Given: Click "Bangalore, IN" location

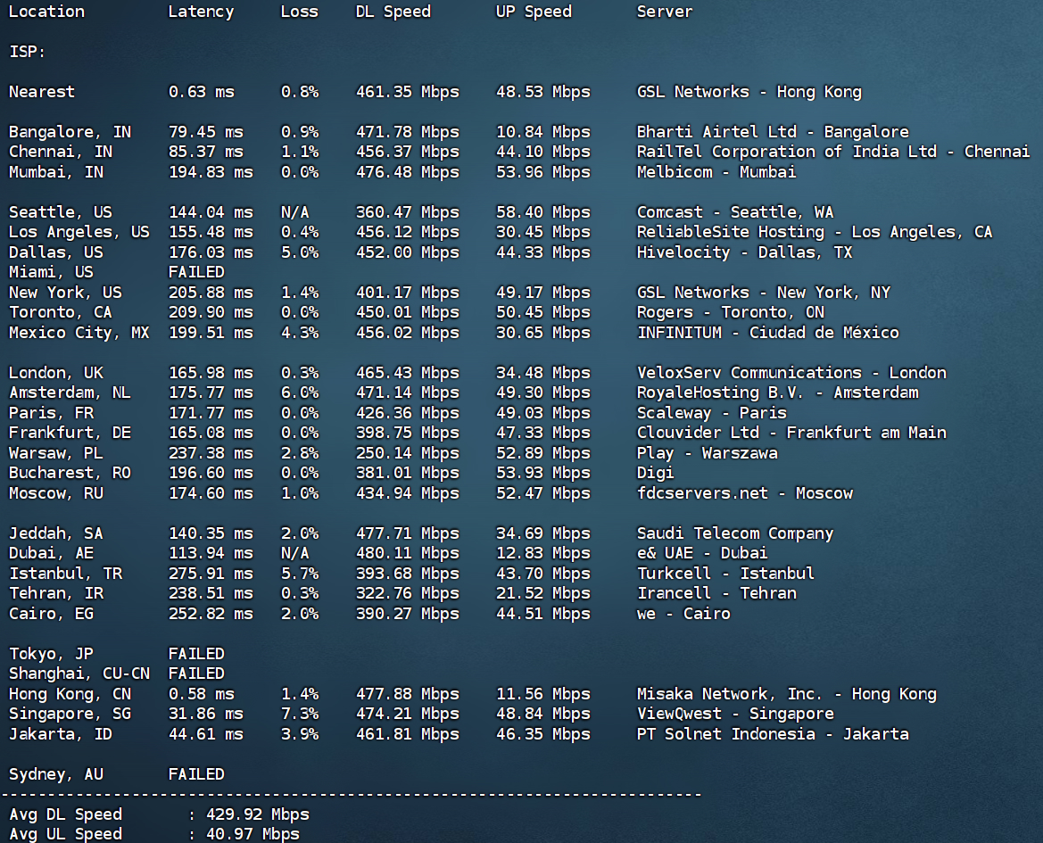Looking at the screenshot, I should coord(70,132).
